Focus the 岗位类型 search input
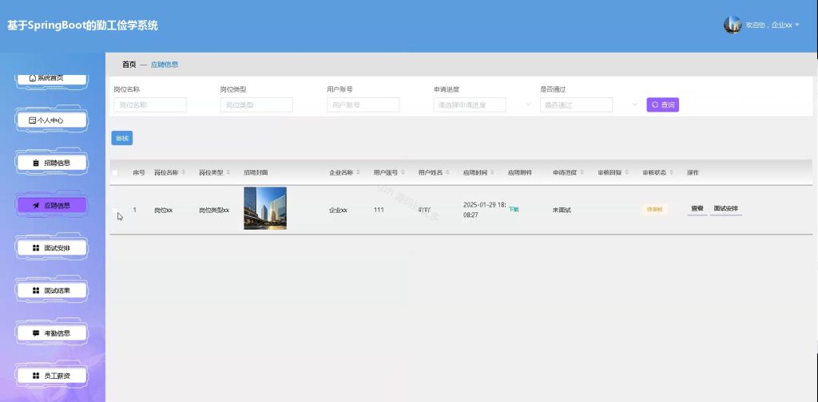This screenshot has width=818, height=402. click(256, 104)
